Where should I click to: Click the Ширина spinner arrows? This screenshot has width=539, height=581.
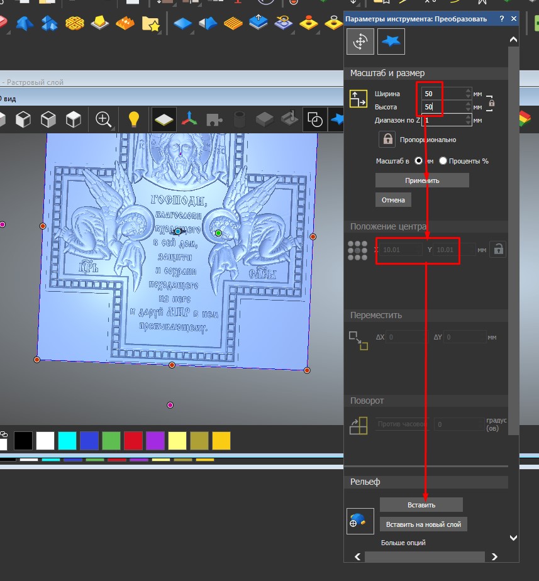pos(468,93)
